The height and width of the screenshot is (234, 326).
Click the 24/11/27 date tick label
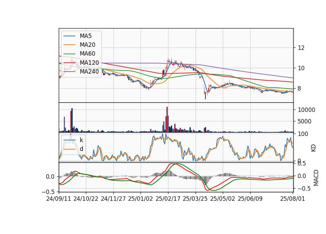[x=113, y=199]
